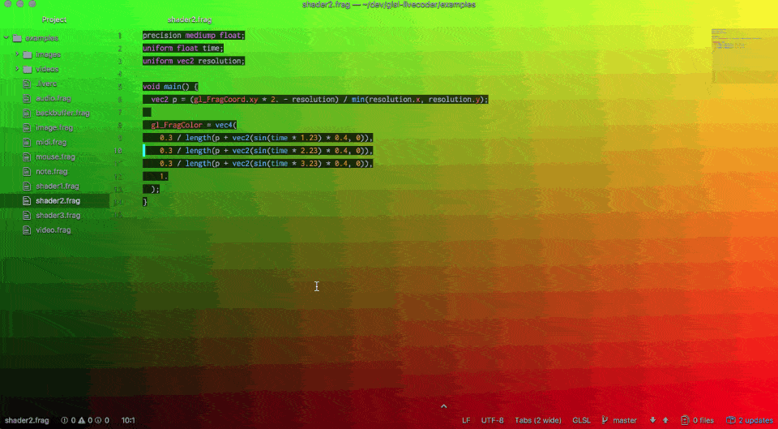Select the images folder row

pos(54,54)
